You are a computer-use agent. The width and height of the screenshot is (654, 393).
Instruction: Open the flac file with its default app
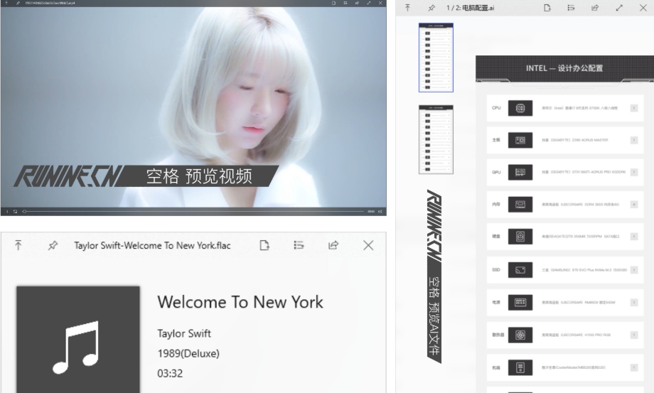point(264,245)
